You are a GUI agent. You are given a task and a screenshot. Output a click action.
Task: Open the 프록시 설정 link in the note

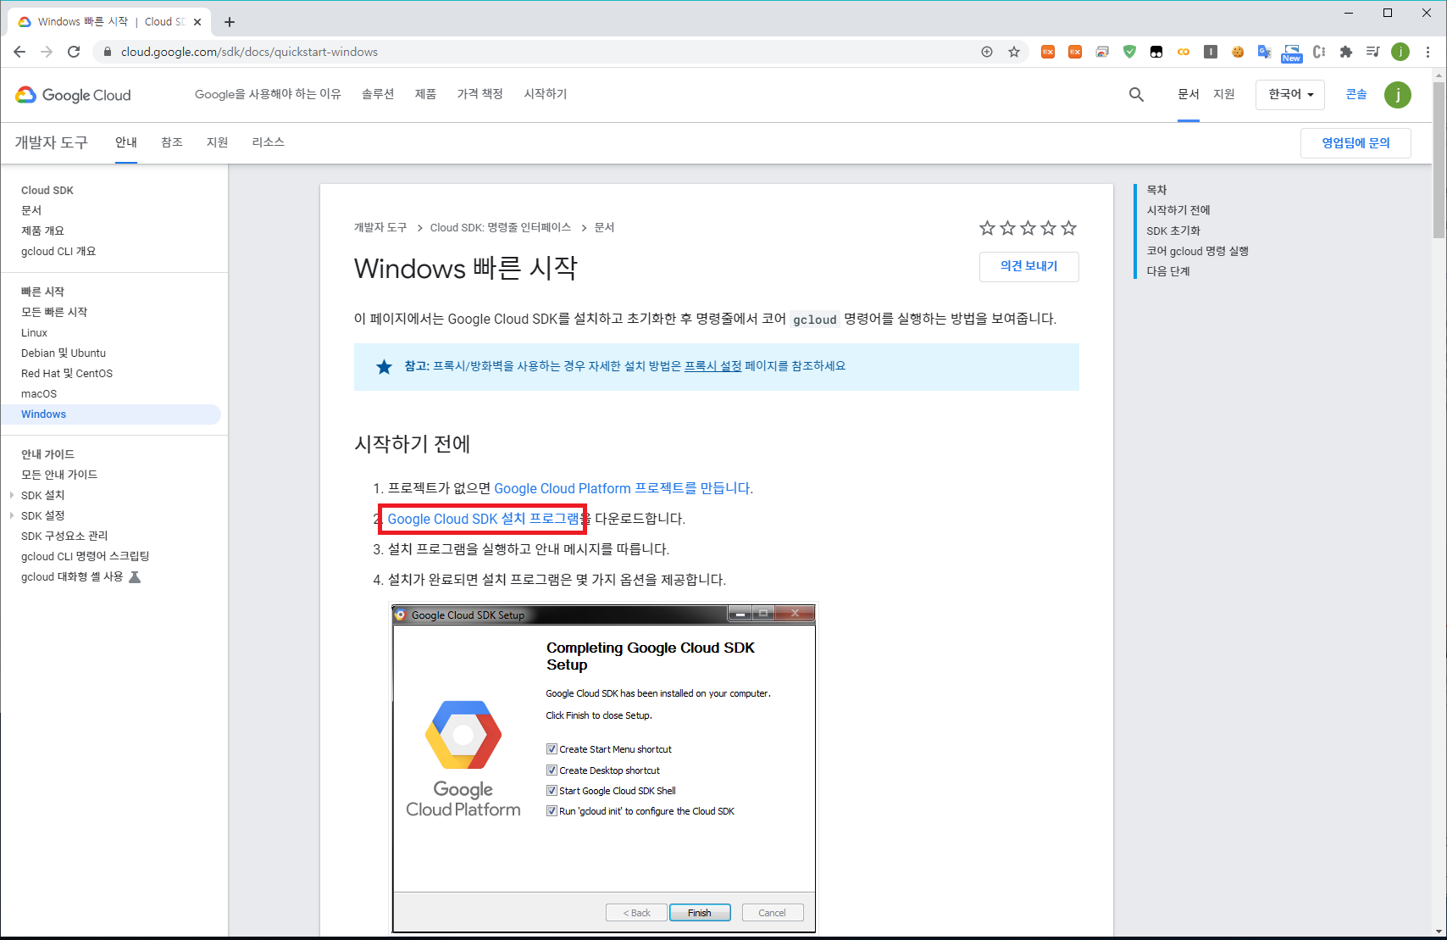coord(713,366)
